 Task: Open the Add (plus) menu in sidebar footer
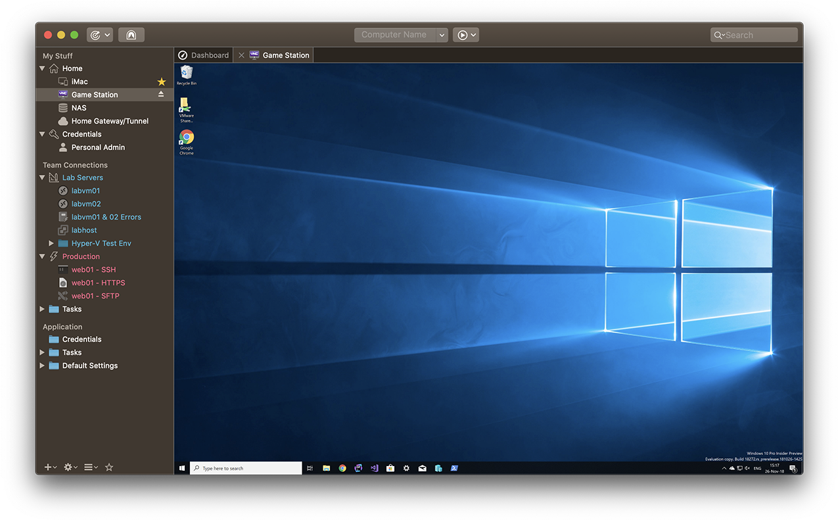click(50, 467)
